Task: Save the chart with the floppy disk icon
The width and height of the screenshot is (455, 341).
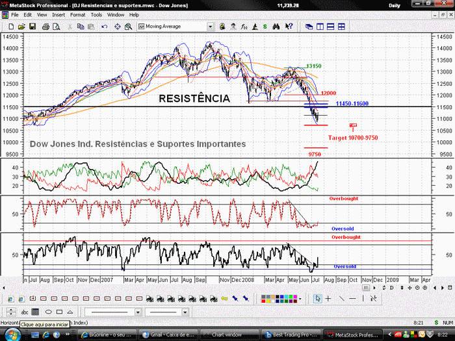Action: (32, 27)
